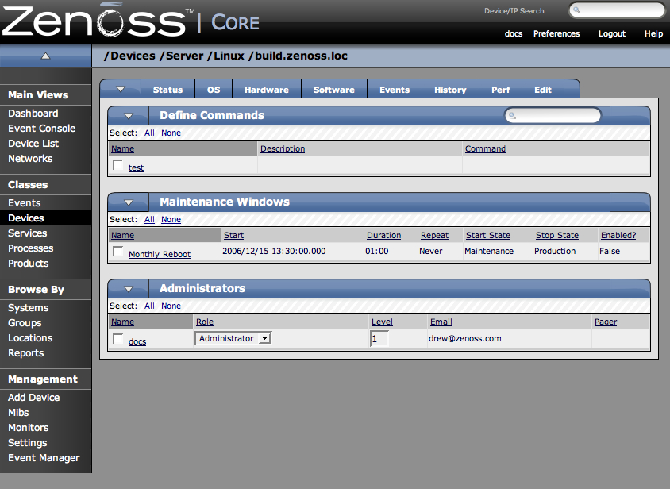Open Dashboard in the sidebar

pyautogui.click(x=33, y=114)
